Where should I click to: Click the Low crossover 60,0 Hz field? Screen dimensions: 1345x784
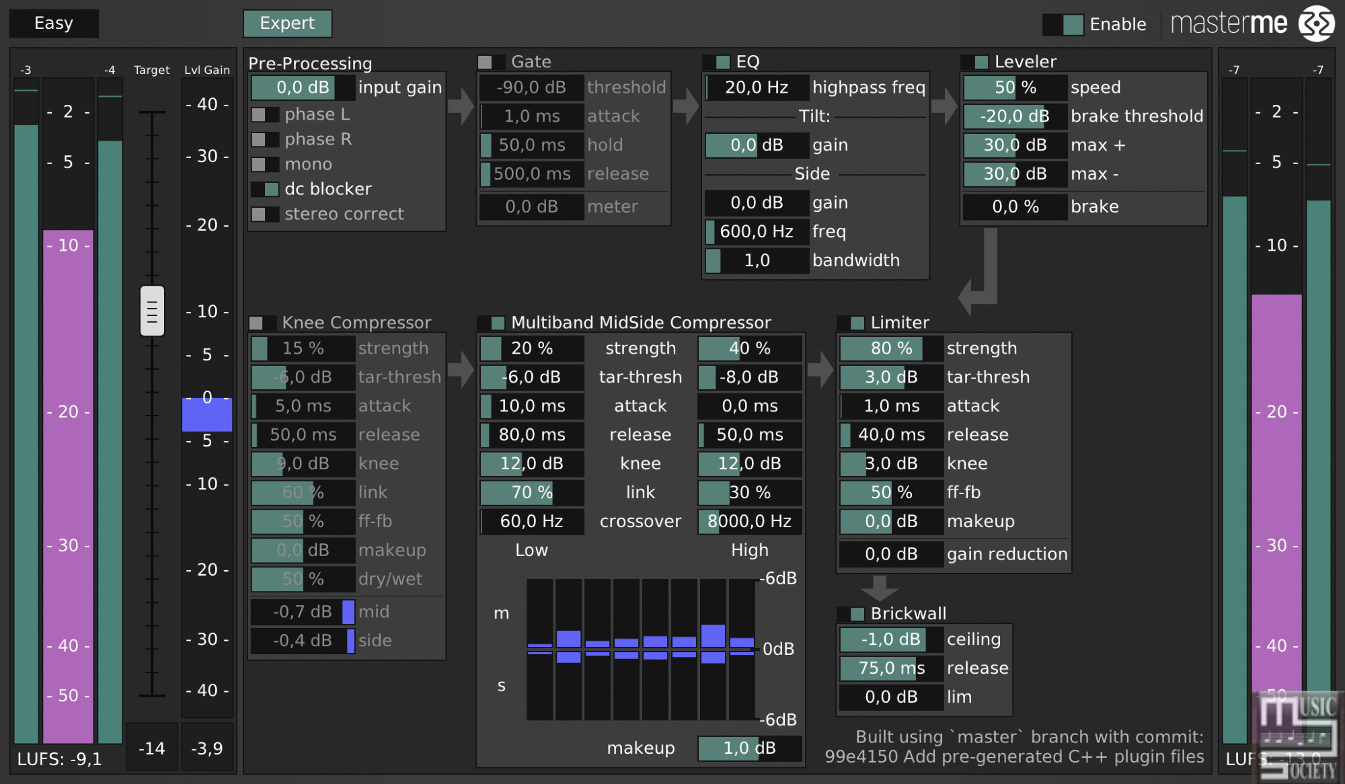(x=531, y=522)
